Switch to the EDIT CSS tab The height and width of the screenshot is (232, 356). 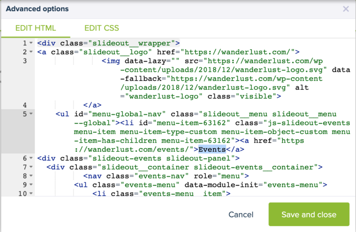102,28
